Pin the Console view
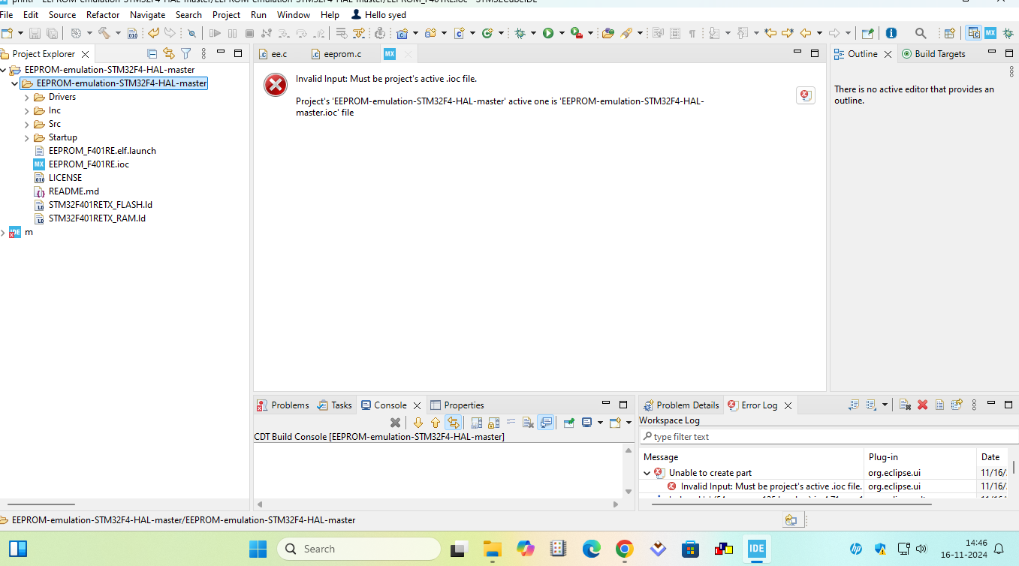The height and width of the screenshot is (566, 1019). click(567, 422)
